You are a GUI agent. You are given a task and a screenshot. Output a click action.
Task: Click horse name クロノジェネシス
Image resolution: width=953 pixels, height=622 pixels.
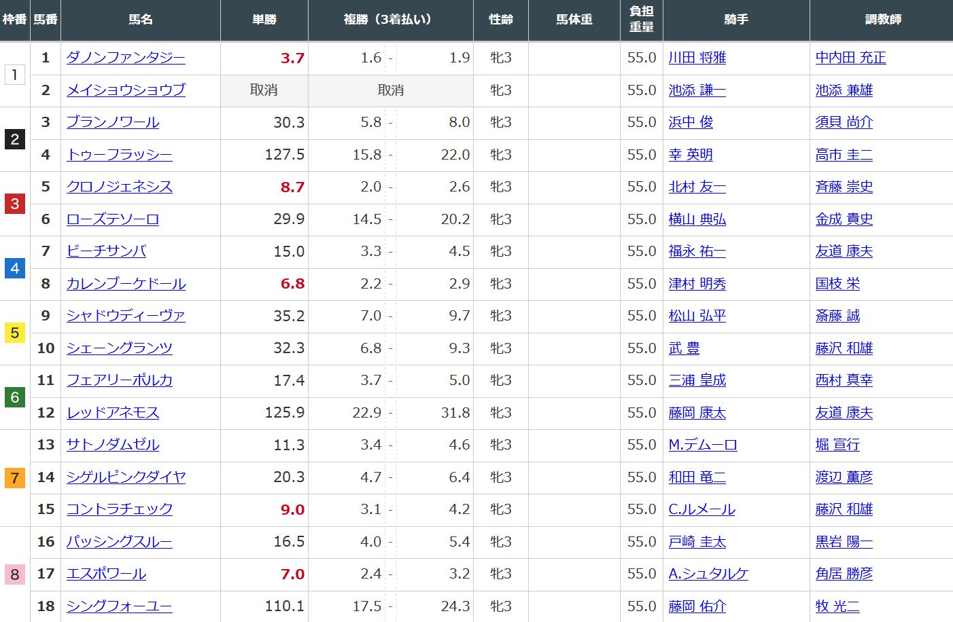(x=119, y=187)
